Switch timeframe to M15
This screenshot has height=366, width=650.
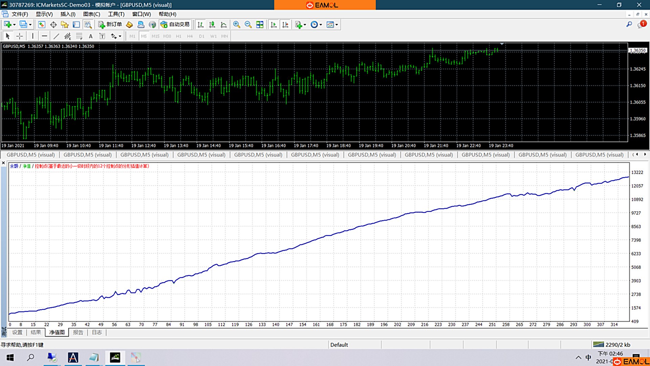point(155,36)
